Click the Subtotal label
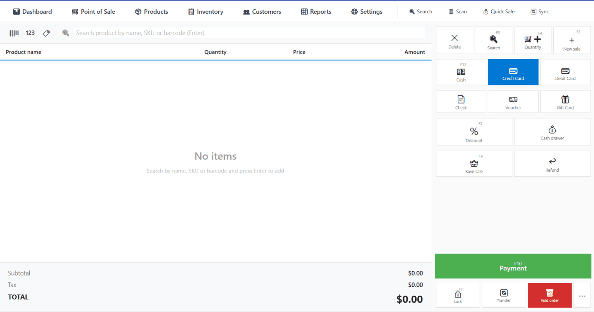 point(19,273)
